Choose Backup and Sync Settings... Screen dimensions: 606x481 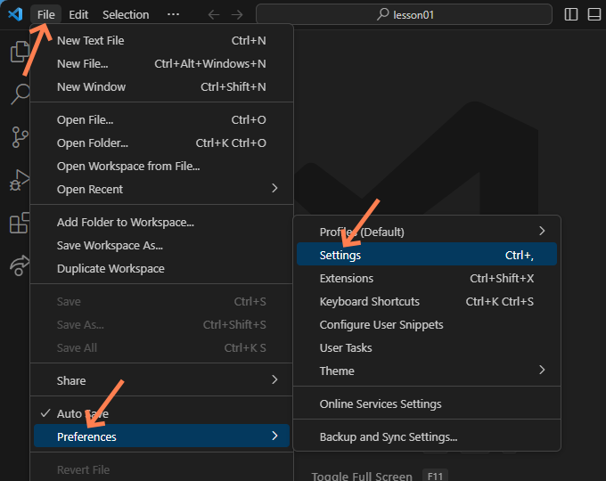point(427,436)
